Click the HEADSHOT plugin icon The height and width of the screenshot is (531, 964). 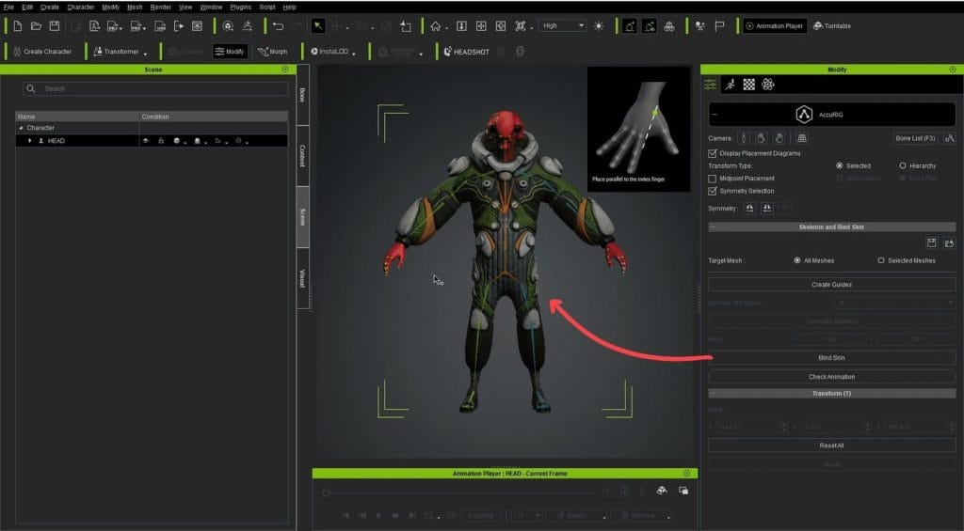[x=447, y=52]
